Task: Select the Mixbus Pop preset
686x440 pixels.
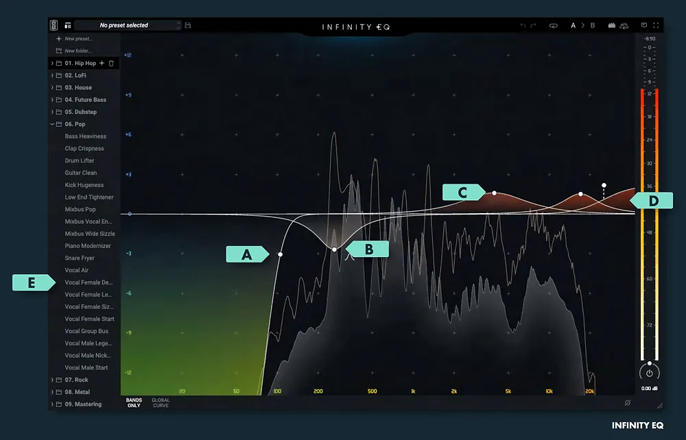Action: pos(80,209)
